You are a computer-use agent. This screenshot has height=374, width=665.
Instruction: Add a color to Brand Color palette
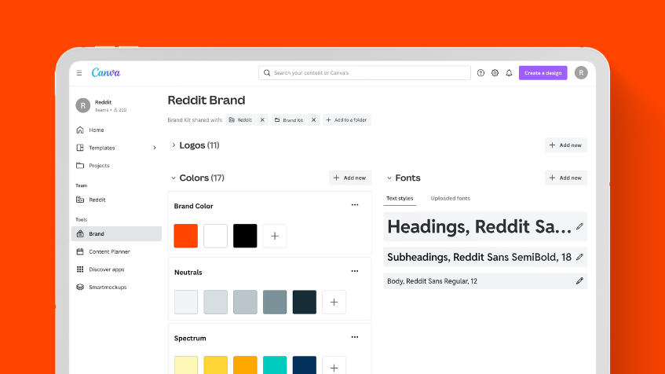[275, 236]
